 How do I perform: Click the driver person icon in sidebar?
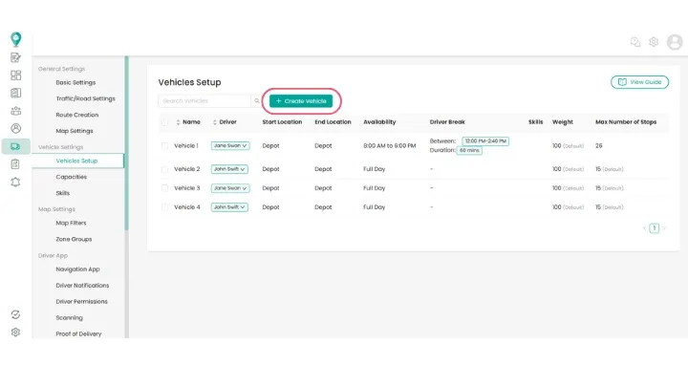tap(15, 128)
